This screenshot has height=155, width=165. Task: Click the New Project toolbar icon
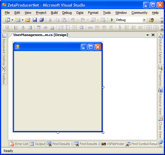point(7,20)
